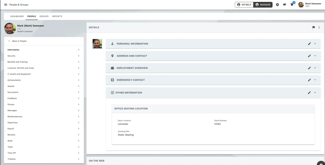Open Feedback in the sidebar
Screen dimensions: 325x165
[44, 98]
